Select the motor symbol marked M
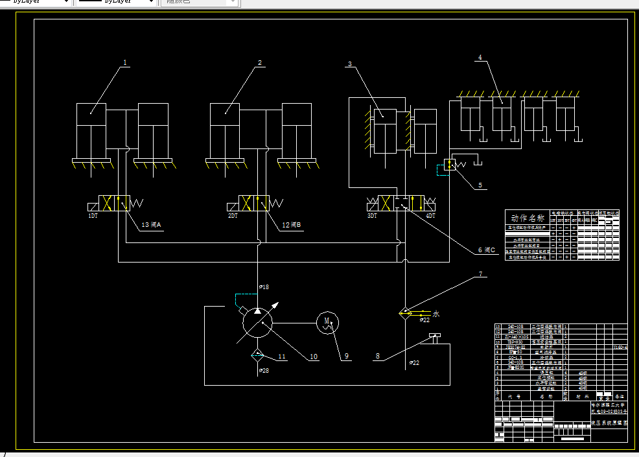 328,323
